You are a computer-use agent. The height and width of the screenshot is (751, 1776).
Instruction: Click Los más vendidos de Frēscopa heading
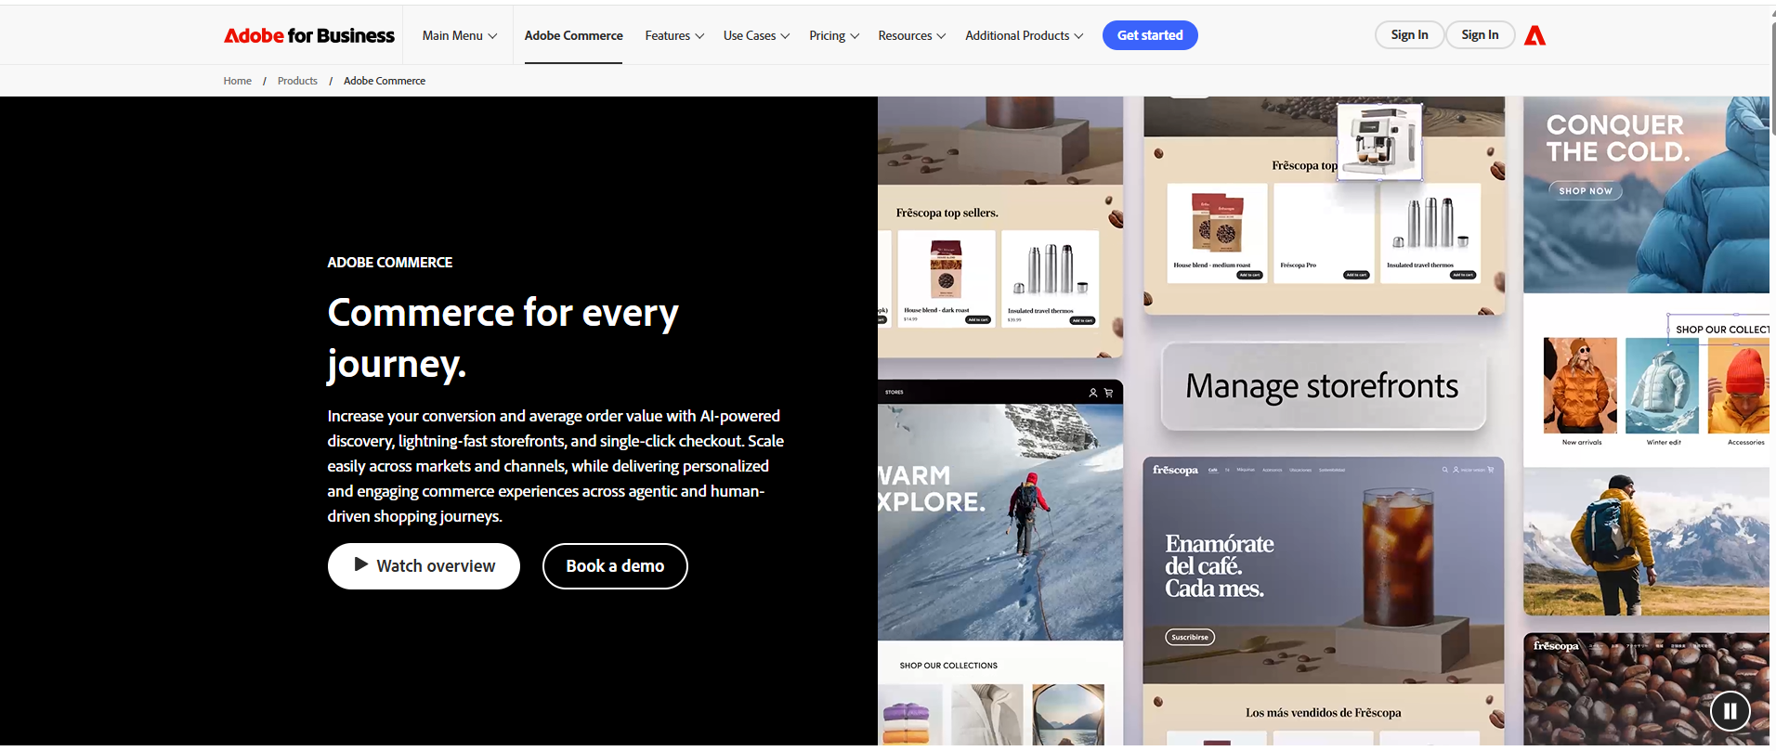[1323, 713]
